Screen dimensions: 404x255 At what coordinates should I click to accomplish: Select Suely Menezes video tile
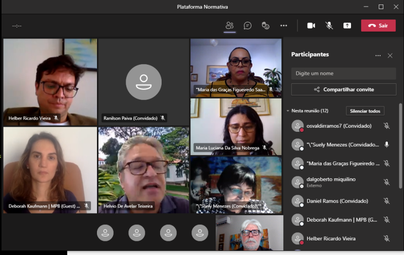click(236, 185)
